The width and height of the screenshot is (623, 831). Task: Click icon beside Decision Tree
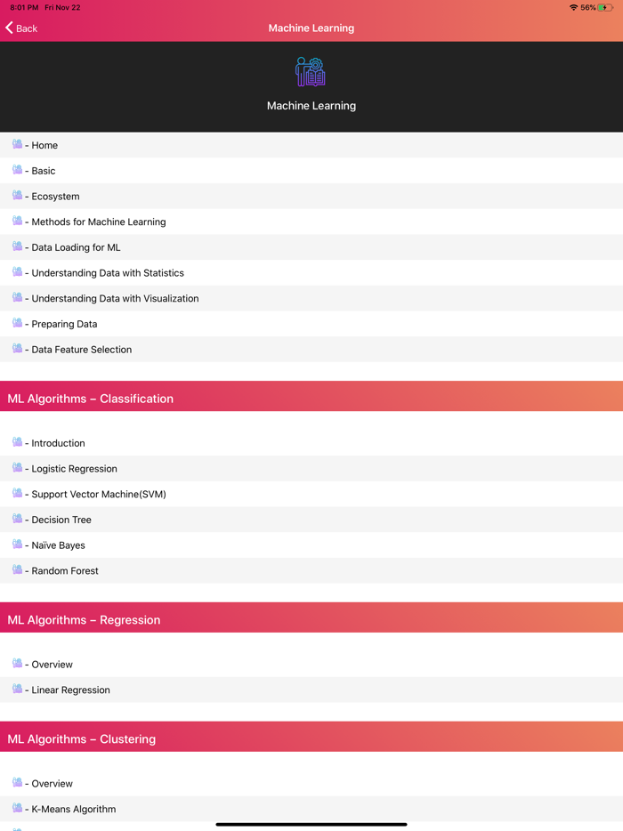pyautogui.click(x=18, y=519)
